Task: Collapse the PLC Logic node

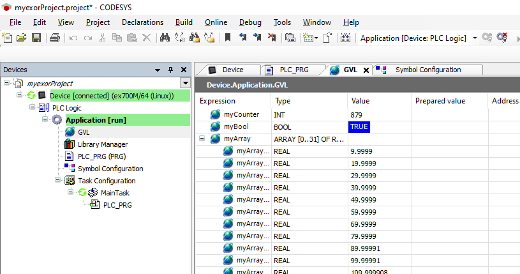Action: click(32, 107)
